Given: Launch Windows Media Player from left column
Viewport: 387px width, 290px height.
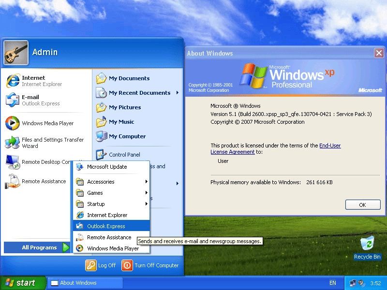Looking at the screenshot, I should 13,123.
